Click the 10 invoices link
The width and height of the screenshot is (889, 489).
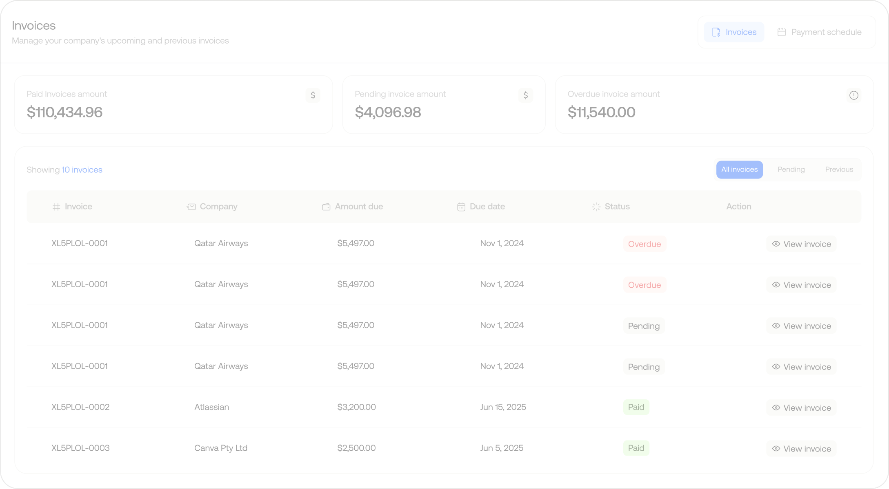[82, 170]
